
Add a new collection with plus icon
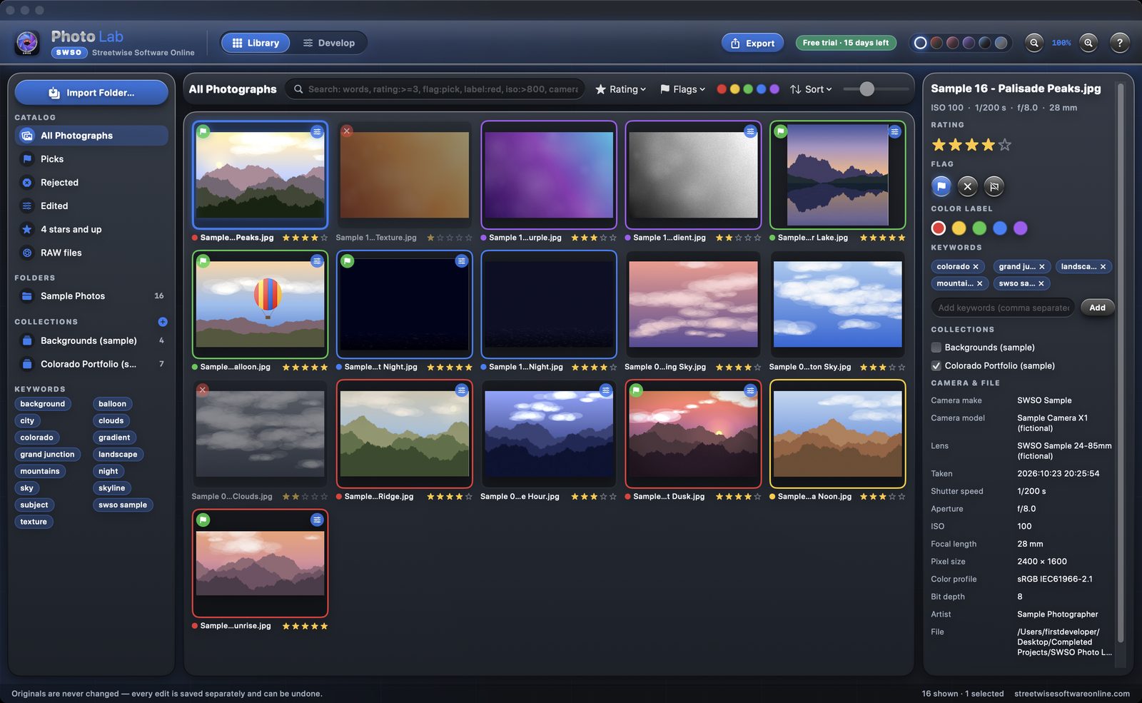[163, 322]
